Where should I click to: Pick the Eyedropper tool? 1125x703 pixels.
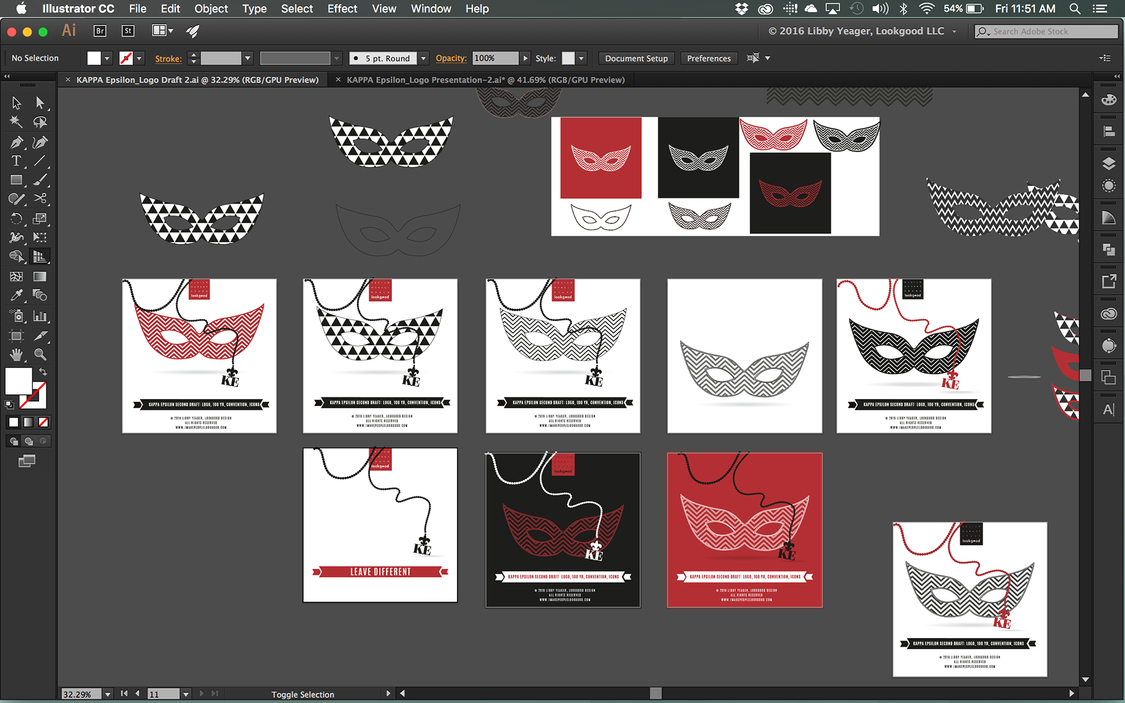tap(16, 295)
